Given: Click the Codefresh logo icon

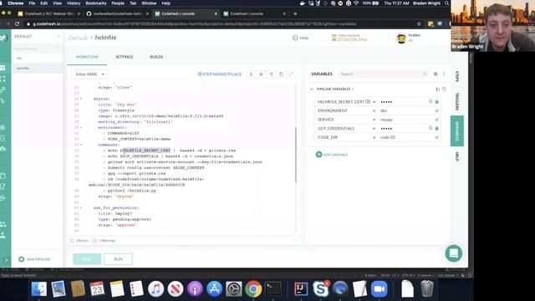Looking at the screenshot, I should click(x=3, y=38).
